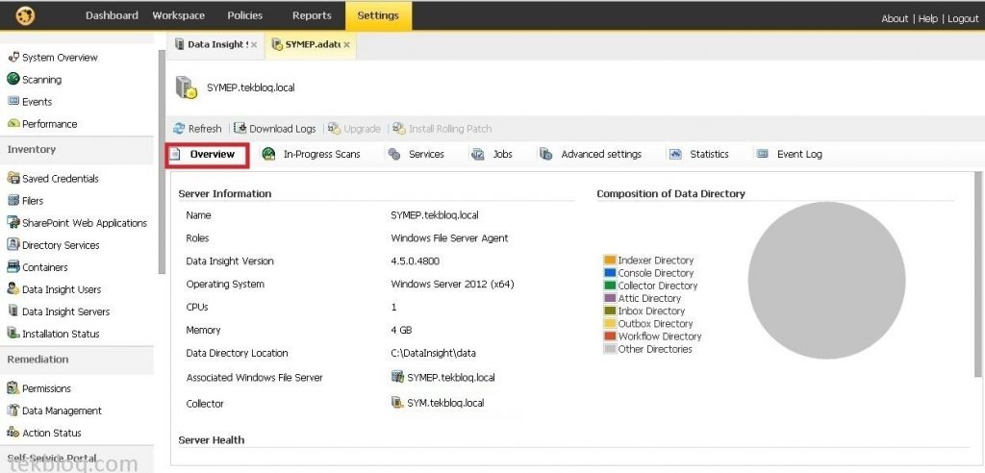The width and height of the screenshot is (985, 473).
Task: Click the Attic Directory purple legend swatch
Action: coord(609,298)
